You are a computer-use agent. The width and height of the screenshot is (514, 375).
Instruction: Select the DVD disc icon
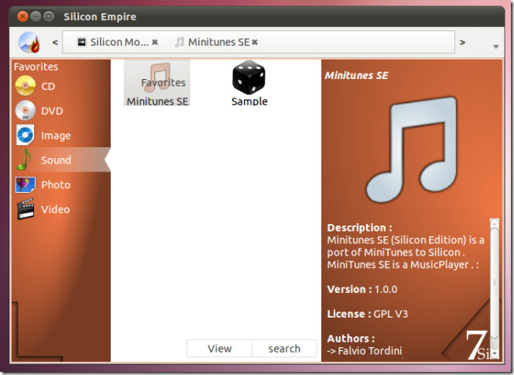pyautogui.click(x=26, y=110)
